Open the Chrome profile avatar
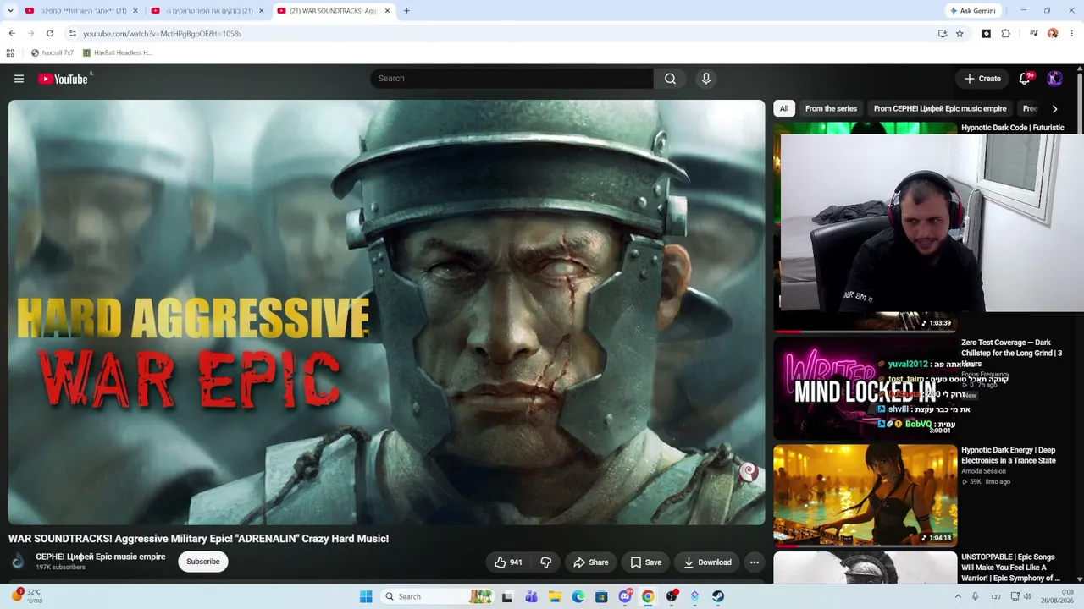 coord(1053,34)
